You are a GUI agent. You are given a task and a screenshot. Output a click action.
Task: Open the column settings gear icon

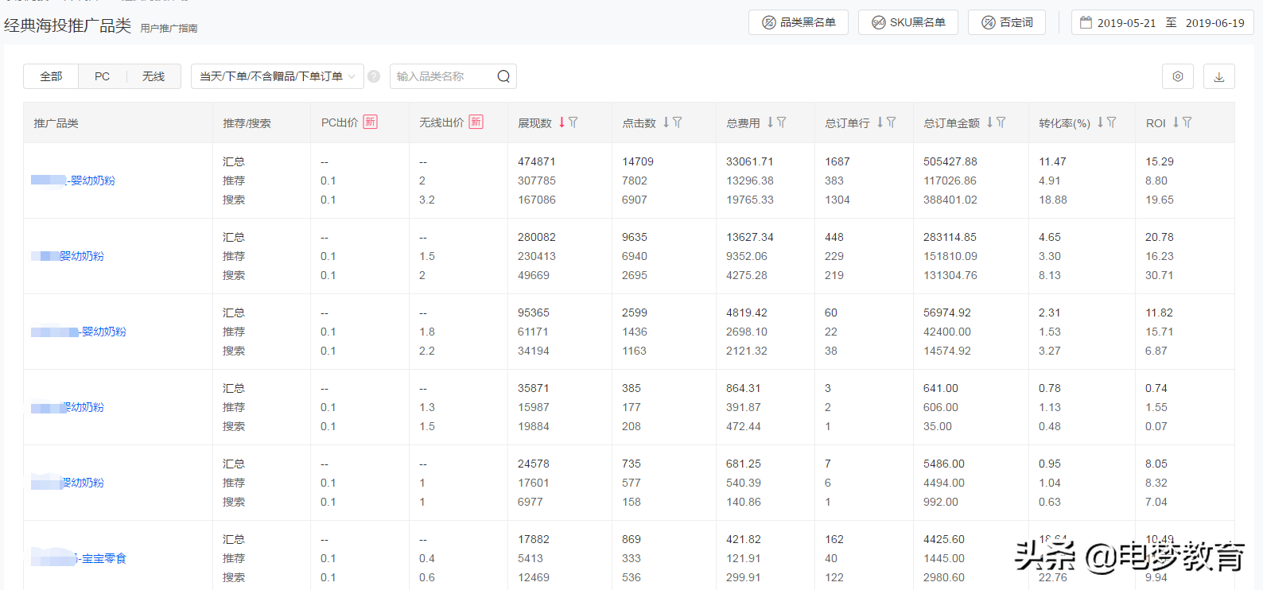coord(1178,76)
